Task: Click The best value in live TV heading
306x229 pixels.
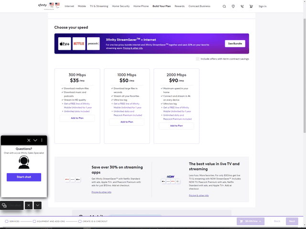Action: (x=214, y=166)
